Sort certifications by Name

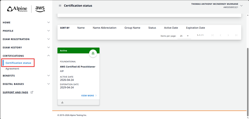pos(81,28)
